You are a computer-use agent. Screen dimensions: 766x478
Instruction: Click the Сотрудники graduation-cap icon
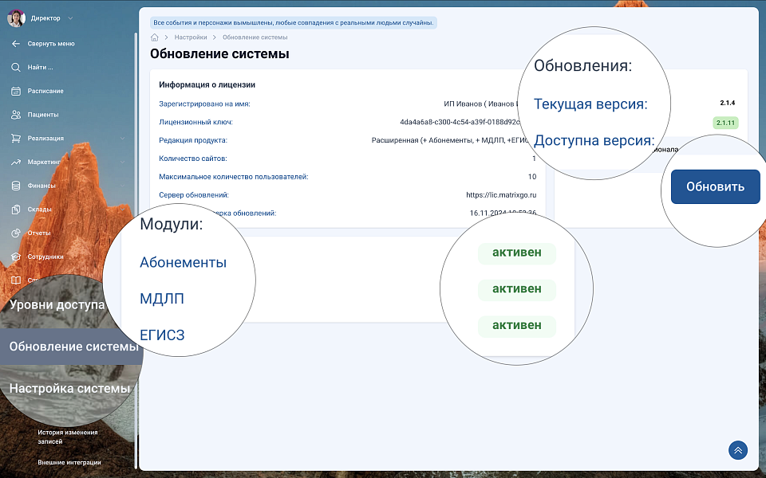pyautogui.click(x=16, y=257)
